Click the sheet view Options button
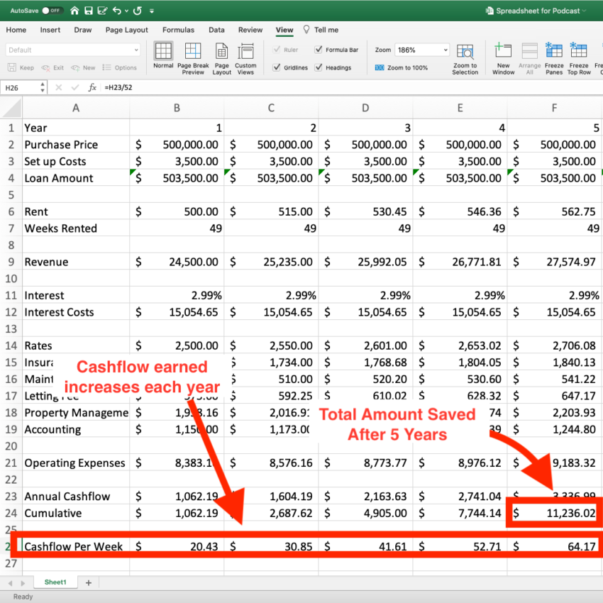This screenshot has width=603, height=603. [120, 67]
